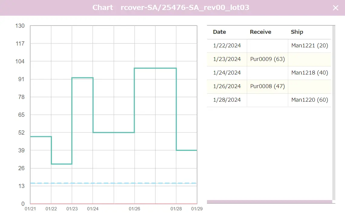345x220 pixels.
Task: Click the 01/26 x-axis label
Action: [x=134, y=209]
